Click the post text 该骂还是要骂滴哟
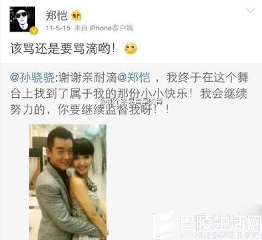The width and height of the screenshot is (262, 240). coord(63,49)
